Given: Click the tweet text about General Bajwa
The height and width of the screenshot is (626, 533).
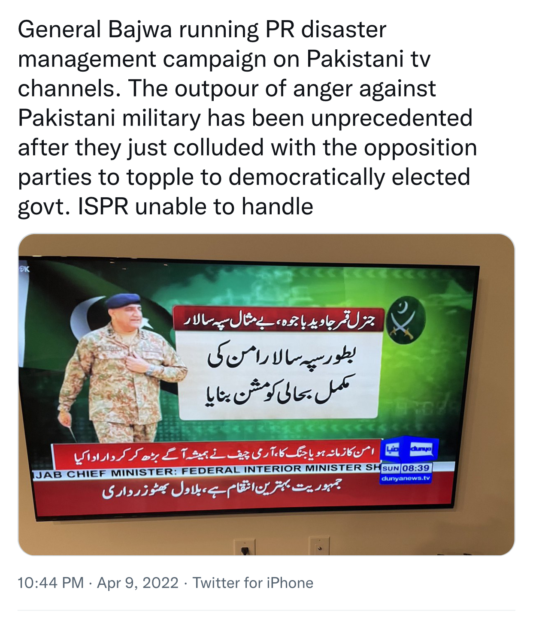Looking at the screenshot, I should pyautogui.click(x=247, y=118).
